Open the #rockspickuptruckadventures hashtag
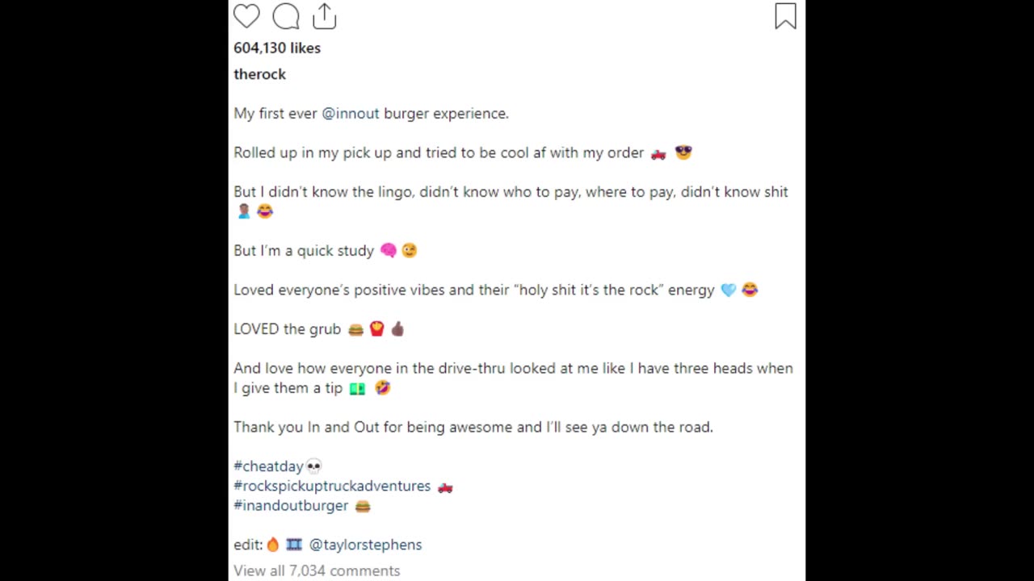This screenshot has width=1034, height=581. click(x=332, y=486)
